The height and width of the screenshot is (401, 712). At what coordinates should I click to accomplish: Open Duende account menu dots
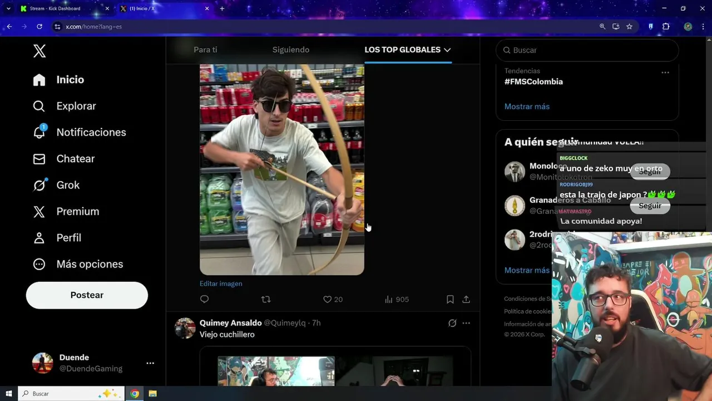150,363
